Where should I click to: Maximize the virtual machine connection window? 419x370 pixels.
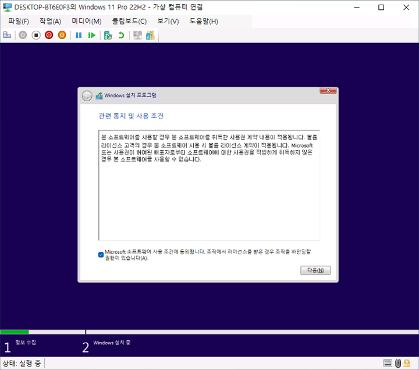381,8
